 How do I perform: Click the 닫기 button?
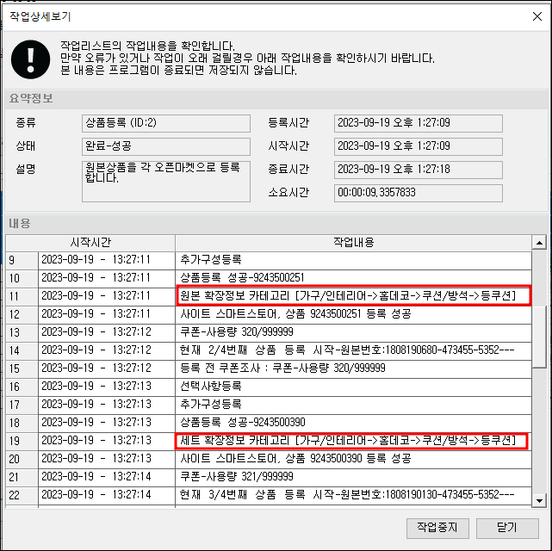click(507, 528)
